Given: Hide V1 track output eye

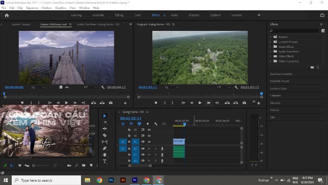Looking at the screenshot, I should 149,142.
